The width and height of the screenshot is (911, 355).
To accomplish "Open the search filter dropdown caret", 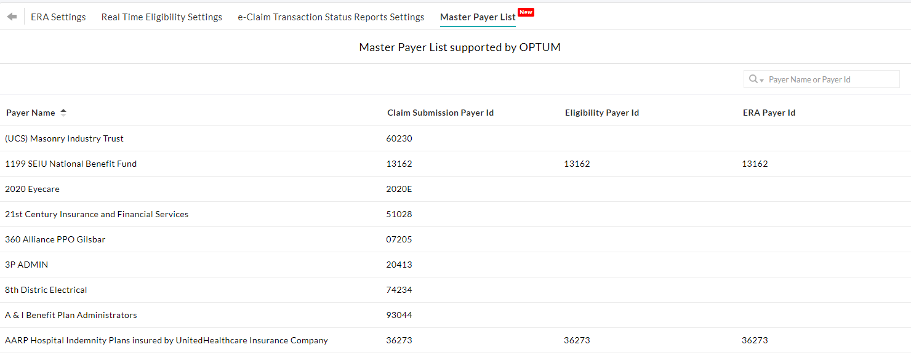I will [x=761, y=81].
